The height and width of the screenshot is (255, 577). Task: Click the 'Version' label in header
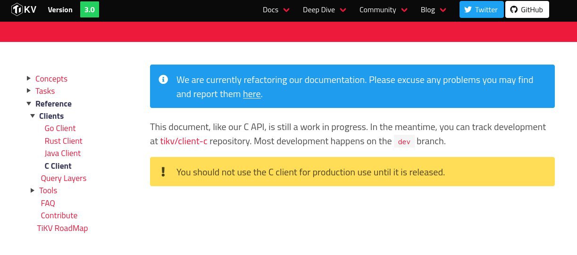(x=60, y=9)
